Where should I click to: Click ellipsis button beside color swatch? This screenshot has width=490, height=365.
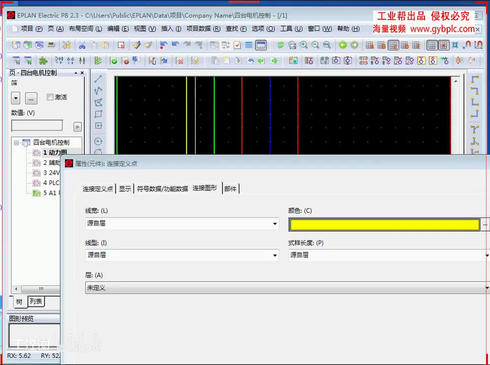(x=485, y=225)
